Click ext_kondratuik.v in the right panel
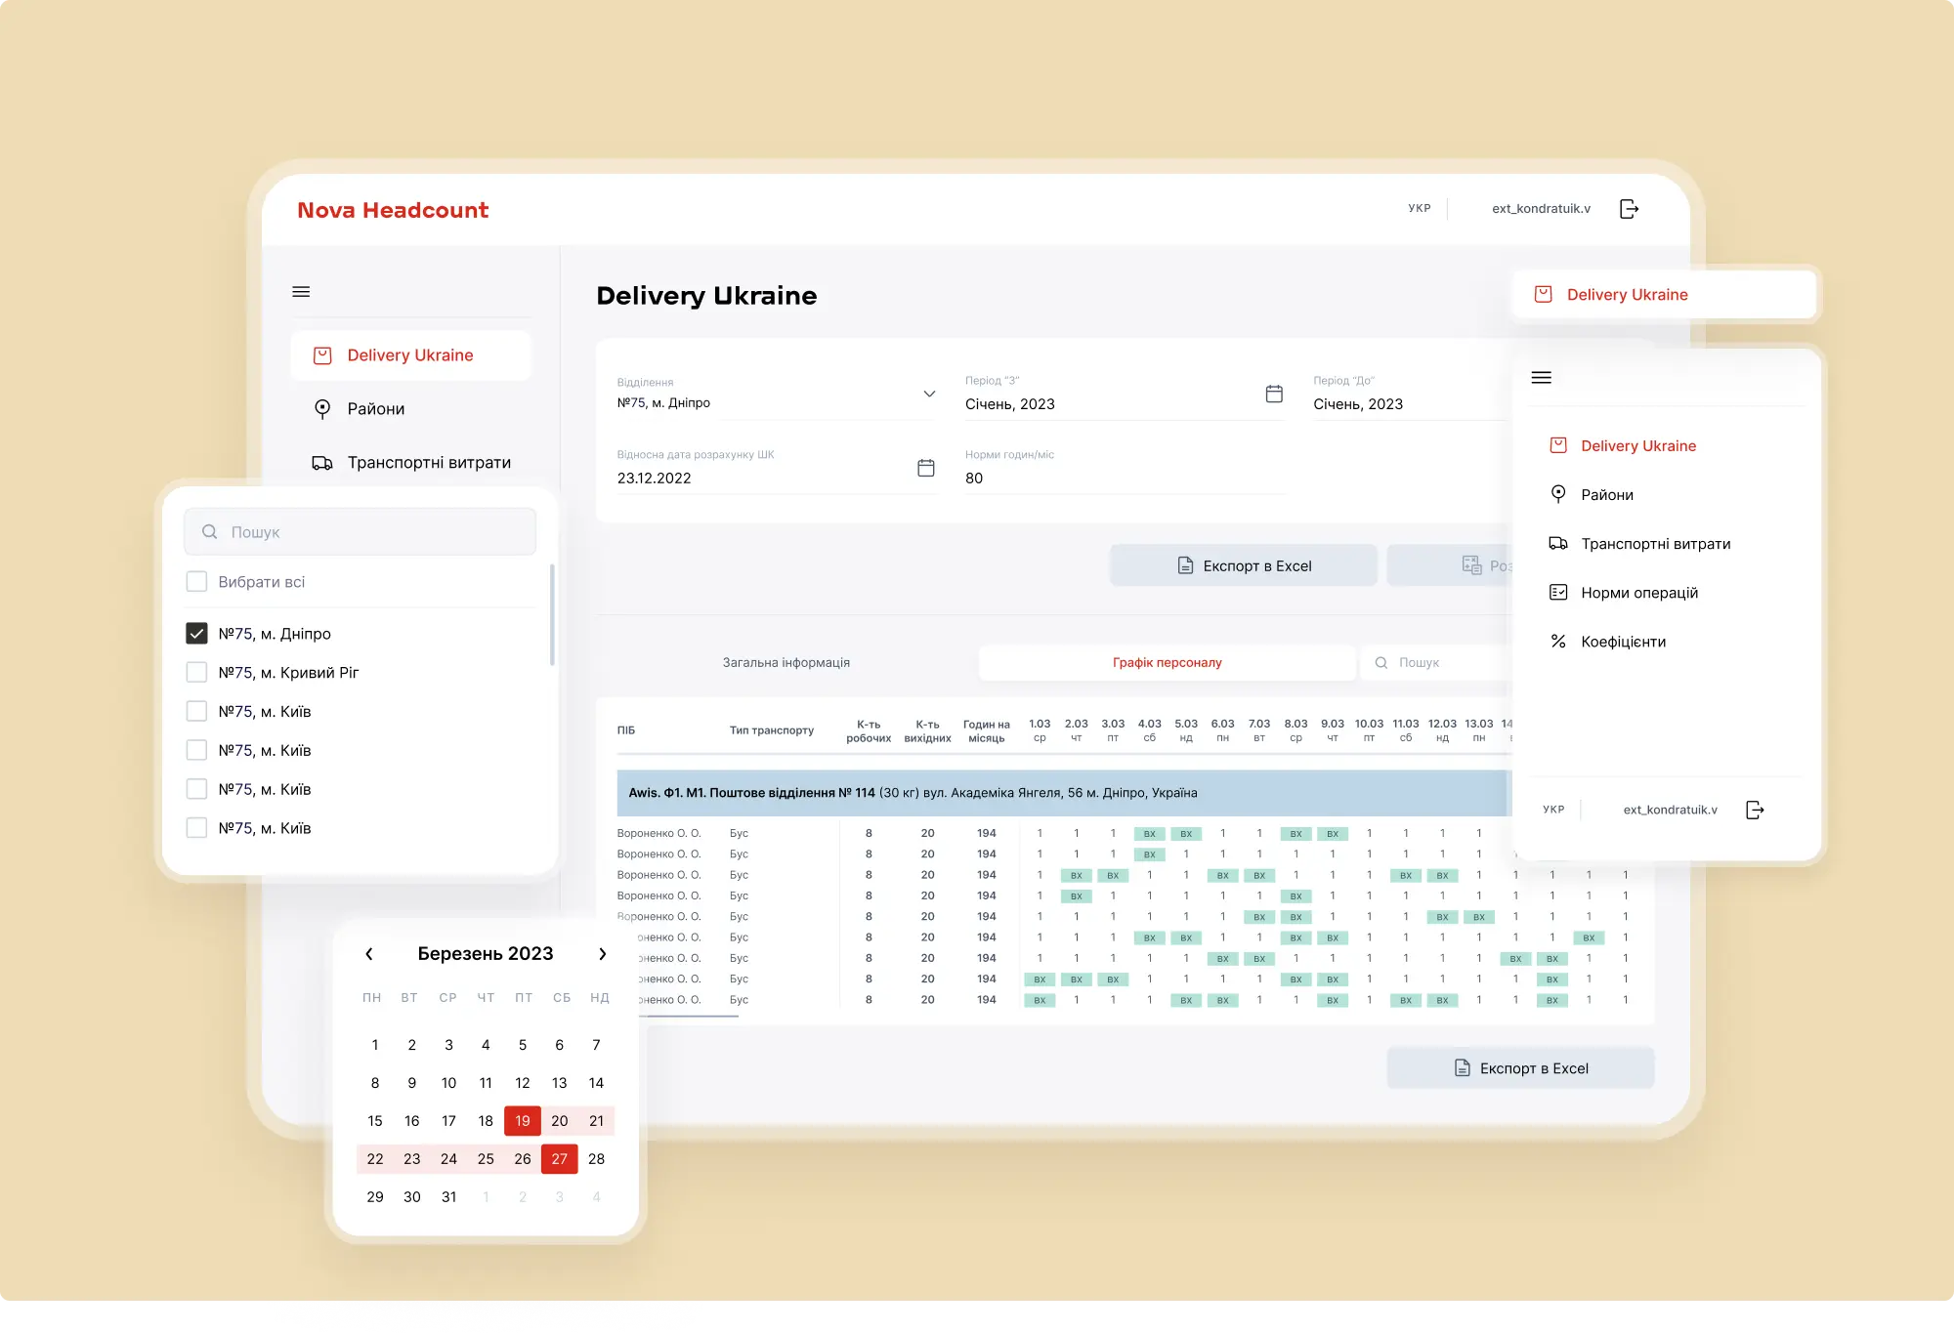Viewport: 1954px width, 1333px height. 1670,810
